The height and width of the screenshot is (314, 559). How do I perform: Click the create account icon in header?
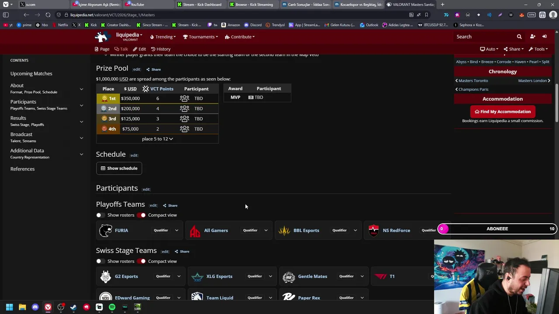pos(532,37)
